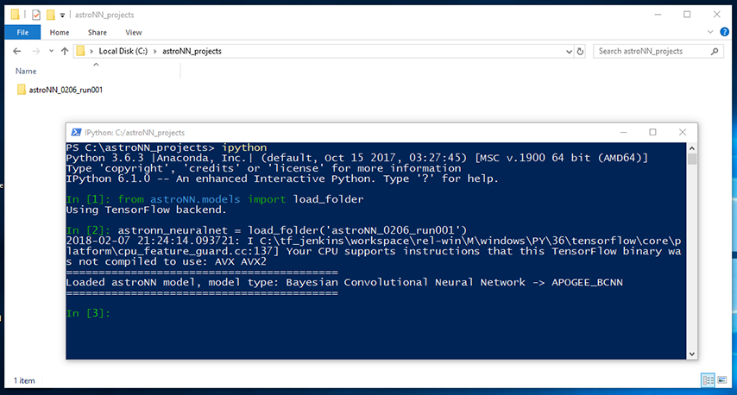Expand address bar history dropdown

tap(569, 52)
